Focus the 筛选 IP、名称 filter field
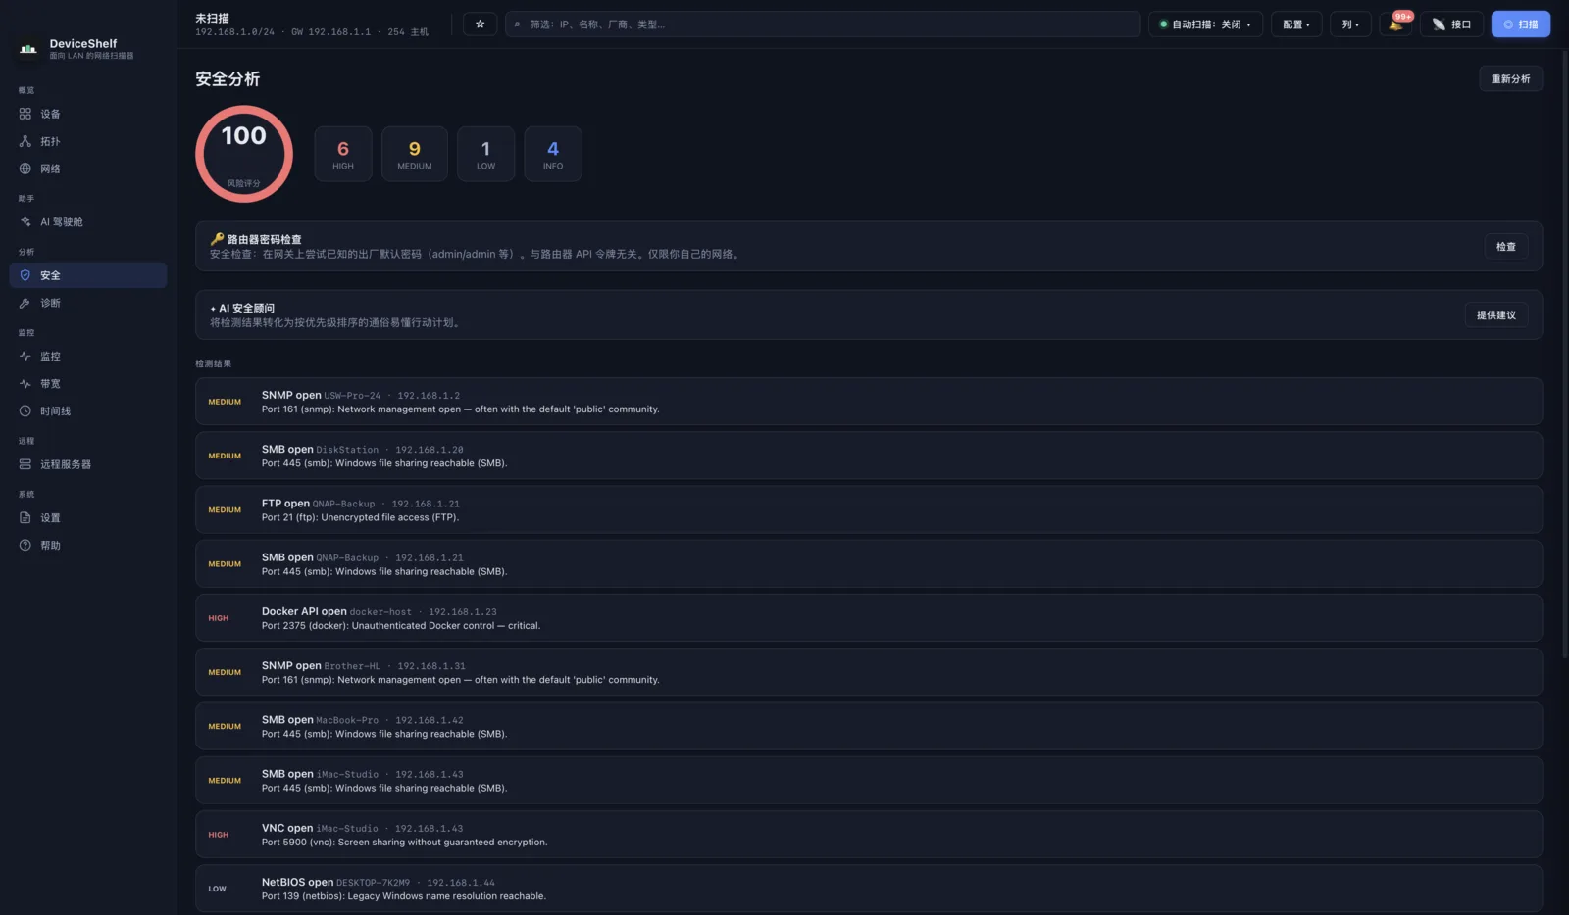Viewport: 1569px width, 915px height. pyautogui.click(x=823, y=24)
